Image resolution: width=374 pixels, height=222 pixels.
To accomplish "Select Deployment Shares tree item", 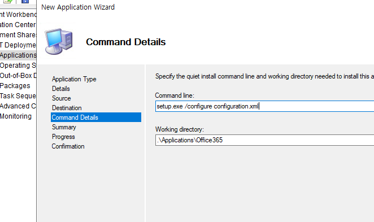I will click(18, 35).
